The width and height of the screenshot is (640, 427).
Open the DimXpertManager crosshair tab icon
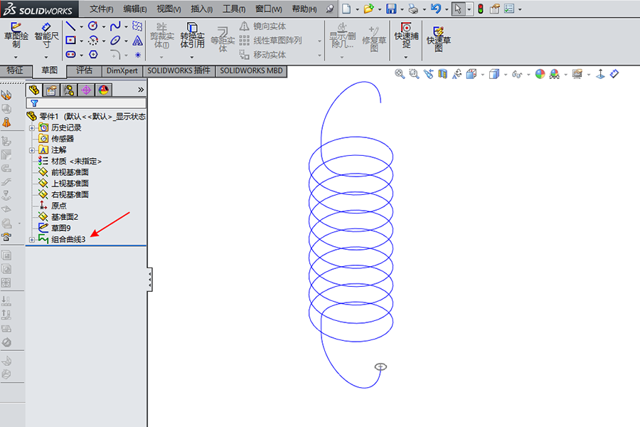coord(86,90)
